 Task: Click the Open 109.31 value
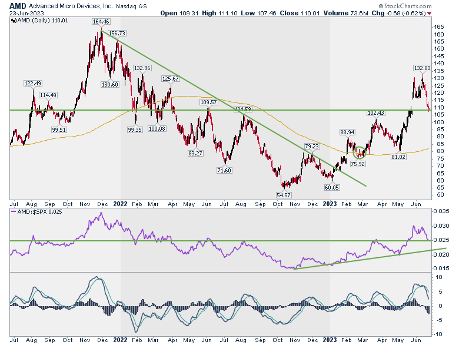(x=179, y=13)
